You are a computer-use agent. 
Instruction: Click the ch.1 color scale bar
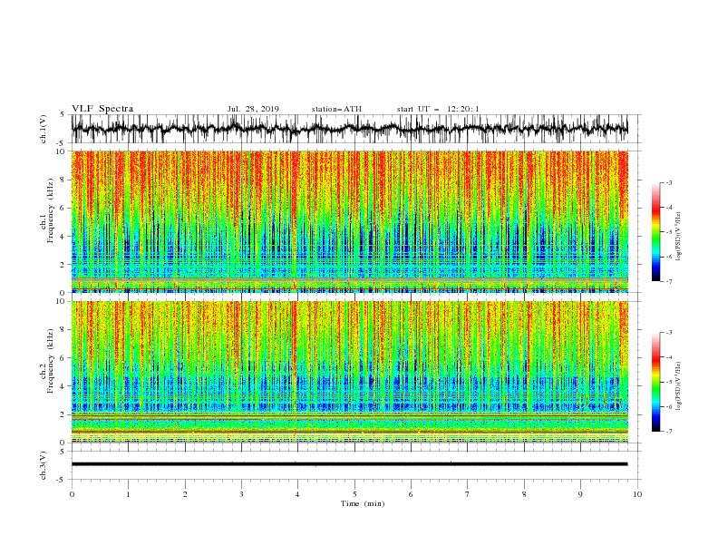pyautogui.click(x=655, y=232)
